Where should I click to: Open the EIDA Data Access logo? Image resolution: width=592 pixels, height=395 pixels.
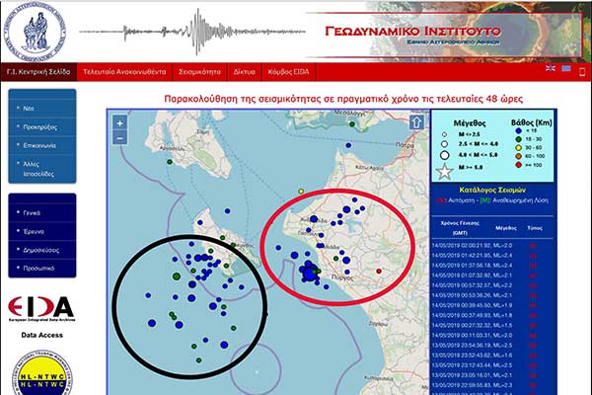[40, 308]
